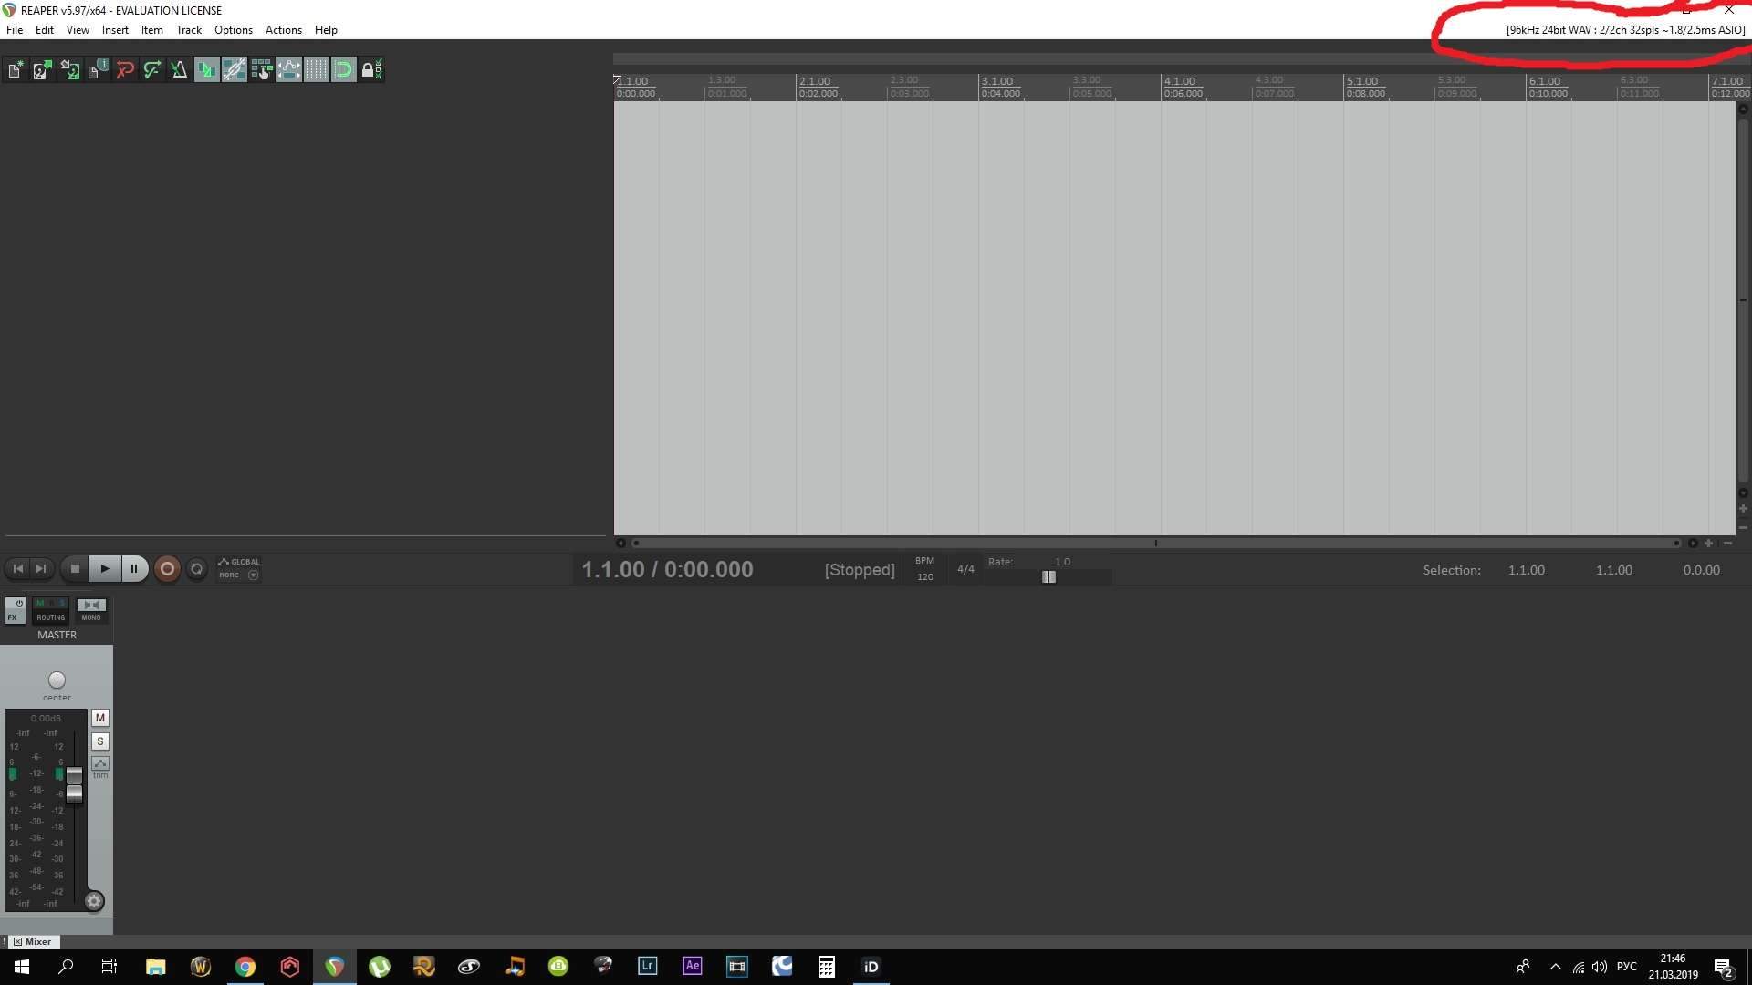The height and width of the screenshot is (985, 1752).
Task: Open master track settings gear icon
Action: tap(94, 902)
